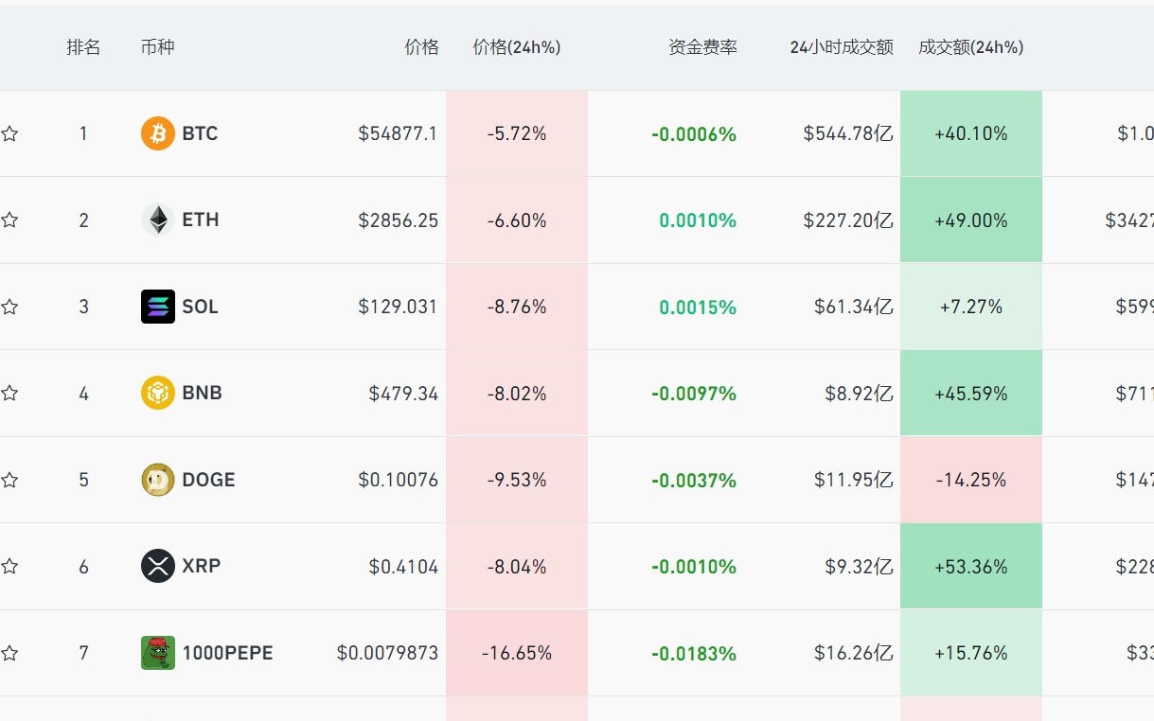
Task: Click the -6.60% price change cell
Action: [x=517, y=220]
